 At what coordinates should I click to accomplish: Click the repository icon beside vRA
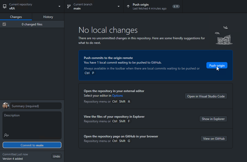coord(5,6)
